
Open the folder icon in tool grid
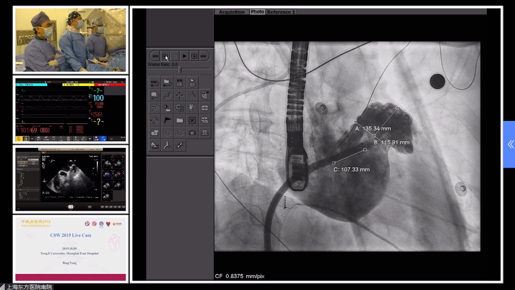click(x=180, y=120)
